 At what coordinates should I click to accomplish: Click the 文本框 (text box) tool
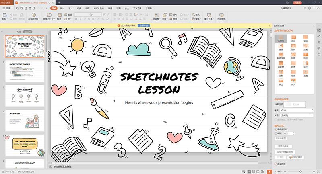coord(156,16)
